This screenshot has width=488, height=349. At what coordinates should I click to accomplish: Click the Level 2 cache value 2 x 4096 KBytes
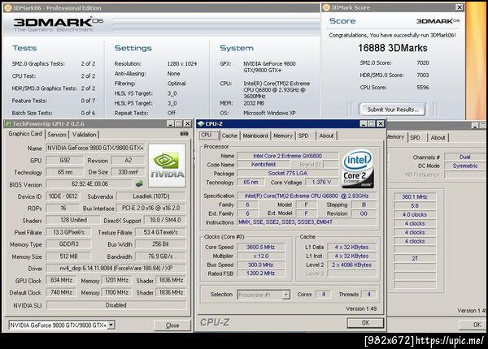(351, 265)
